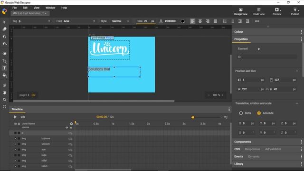Select the Tag tool in the toolbox

pos(4,54)
